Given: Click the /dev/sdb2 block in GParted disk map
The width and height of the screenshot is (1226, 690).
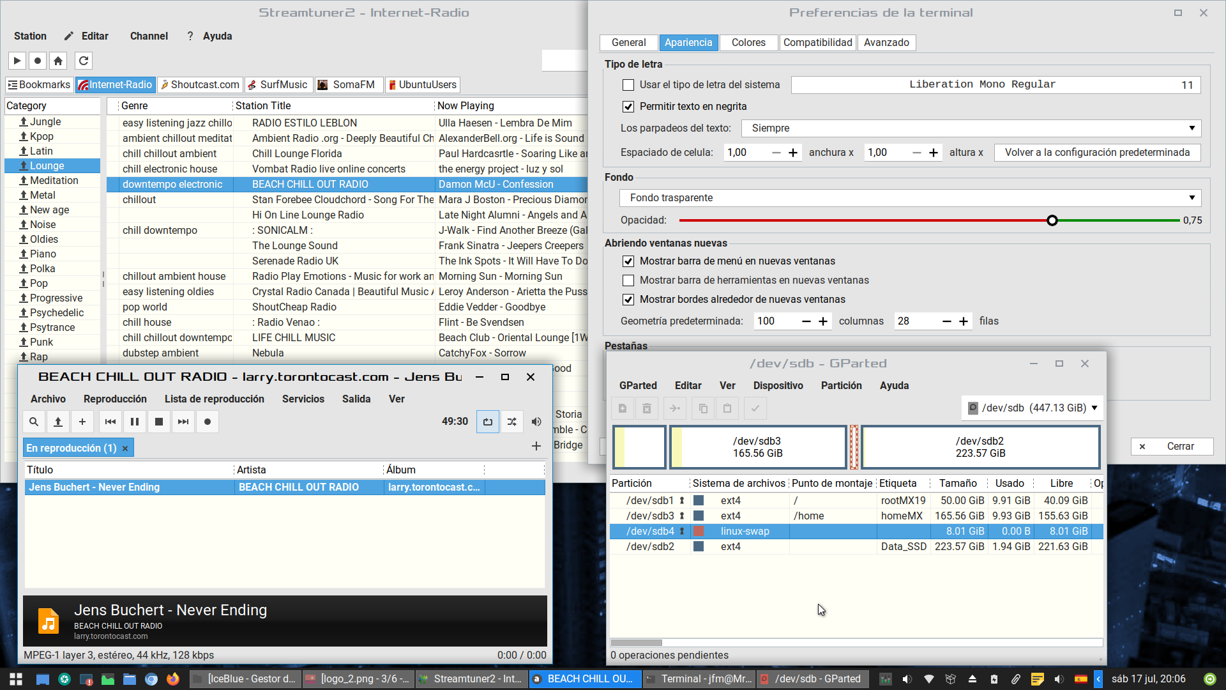Looking at the screenshot, I should point(980,447).
